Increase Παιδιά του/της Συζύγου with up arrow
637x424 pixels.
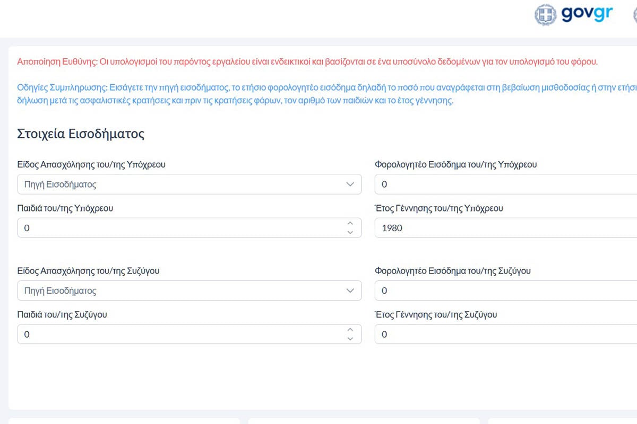pos(350,330)
